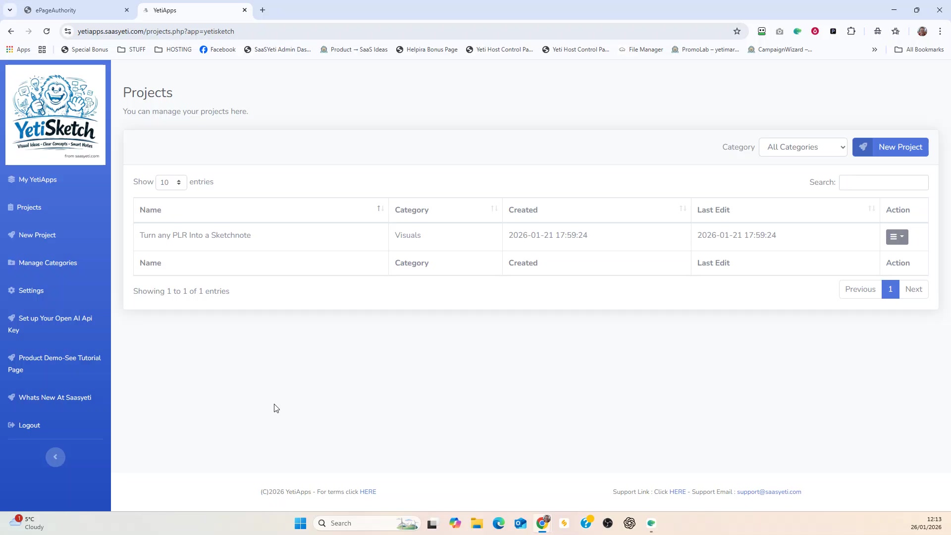Sort table by Created column arrows
Viewport: 951px width, 535px height.
pos(683,209)
